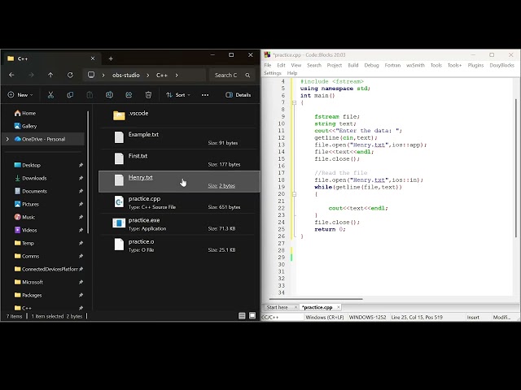
Task: Click Code::Blocks horizontal editor scrollbar
Action: click(316, 299)
